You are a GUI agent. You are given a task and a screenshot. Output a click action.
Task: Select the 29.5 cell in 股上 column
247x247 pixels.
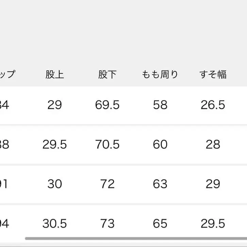[x=54, y=145]
